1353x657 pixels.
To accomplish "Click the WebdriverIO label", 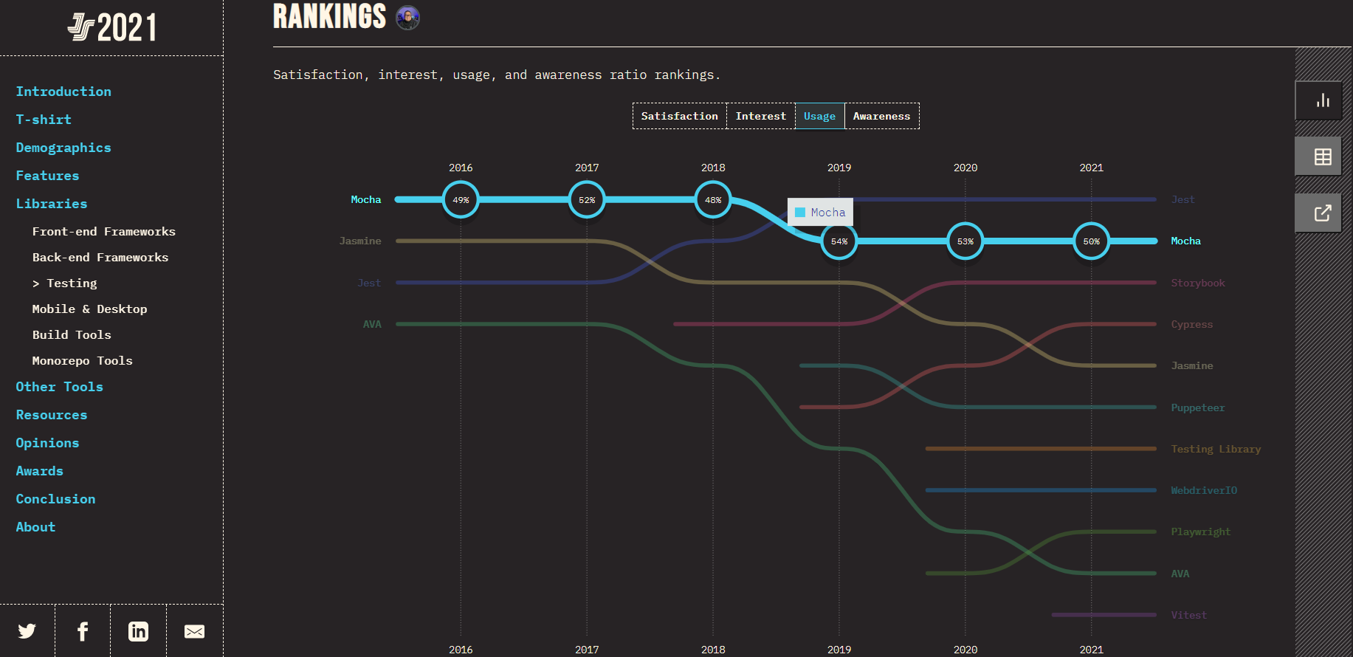I will click(x=1204, y=490).
